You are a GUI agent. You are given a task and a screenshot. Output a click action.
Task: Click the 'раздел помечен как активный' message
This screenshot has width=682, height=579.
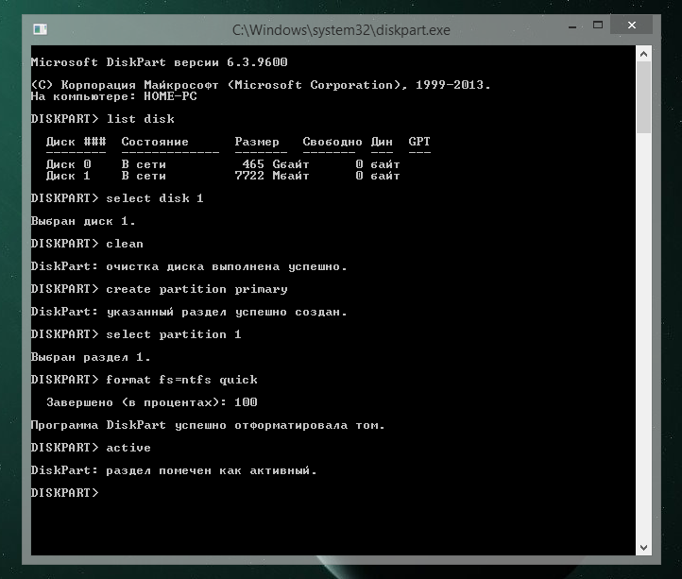click(212, 470)
